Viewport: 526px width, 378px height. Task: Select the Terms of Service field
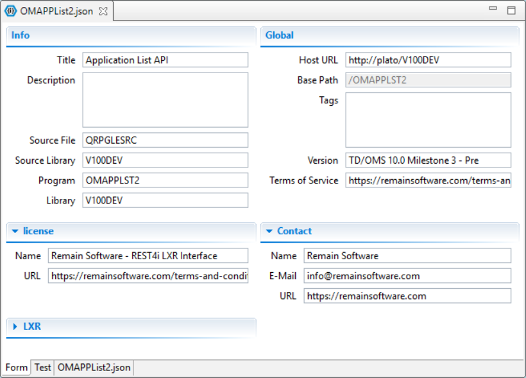tap(428, 181)
